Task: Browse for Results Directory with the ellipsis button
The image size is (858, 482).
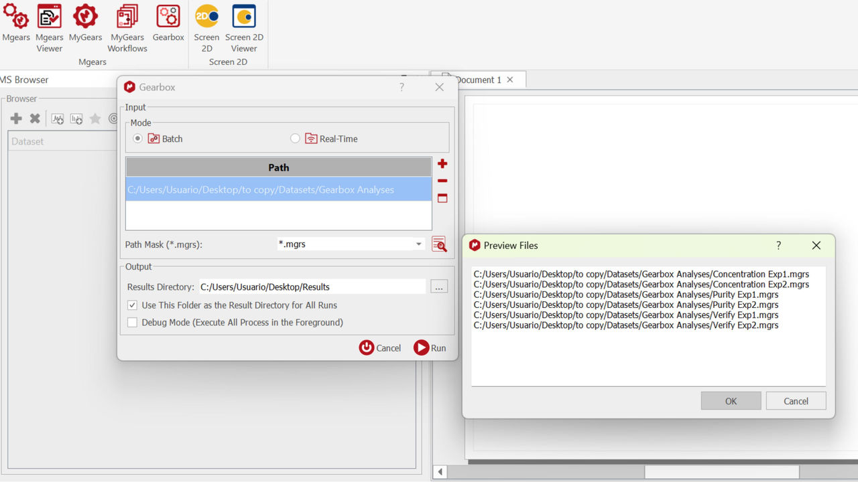Action: pos(439,287)
